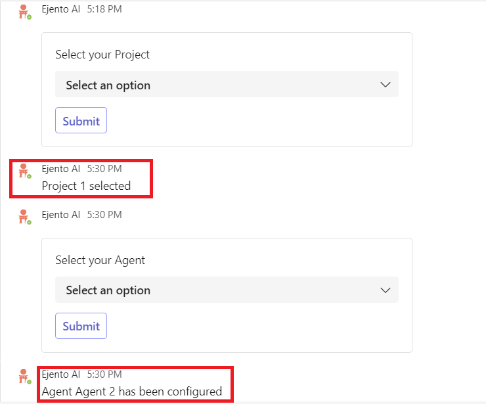Select the 'Project 1 selected' message text

tap(86, 186)
